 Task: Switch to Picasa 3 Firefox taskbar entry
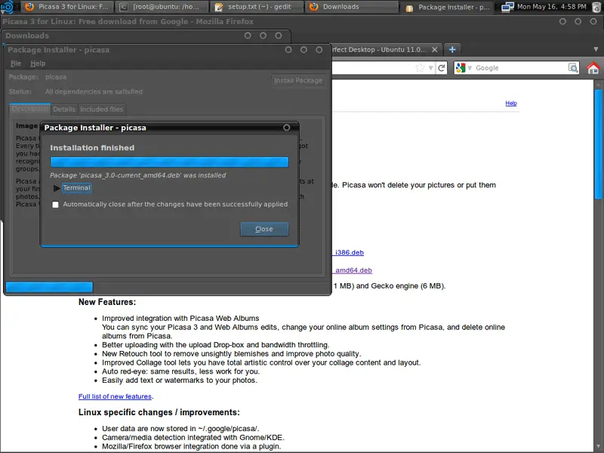point(67,7)
